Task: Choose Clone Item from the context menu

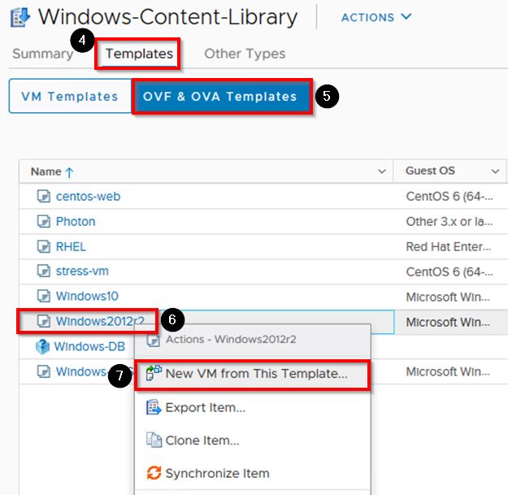Action: (252, 441)
